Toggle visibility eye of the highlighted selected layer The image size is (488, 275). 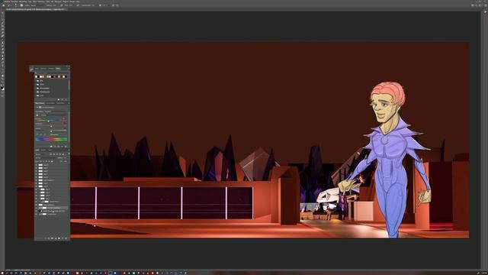pos(36,208)
